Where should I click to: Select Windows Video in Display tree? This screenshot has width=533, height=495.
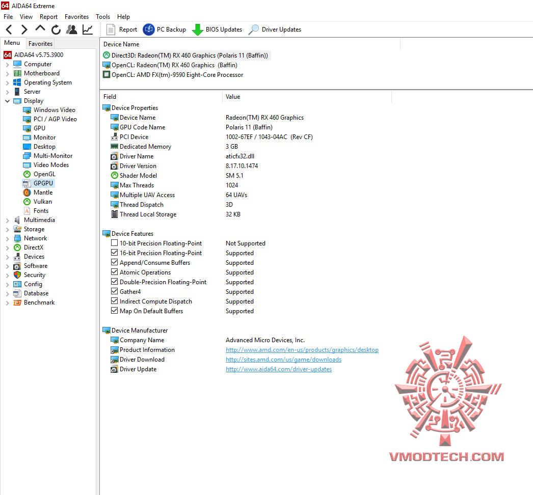click(x=49, y=109)
